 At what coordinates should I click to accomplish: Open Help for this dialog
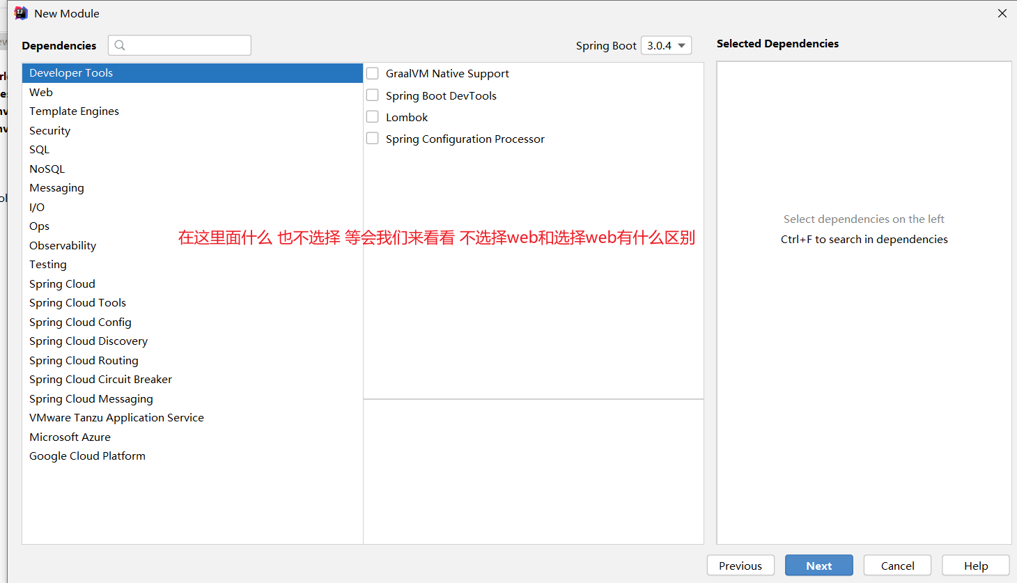click(975, 566)
